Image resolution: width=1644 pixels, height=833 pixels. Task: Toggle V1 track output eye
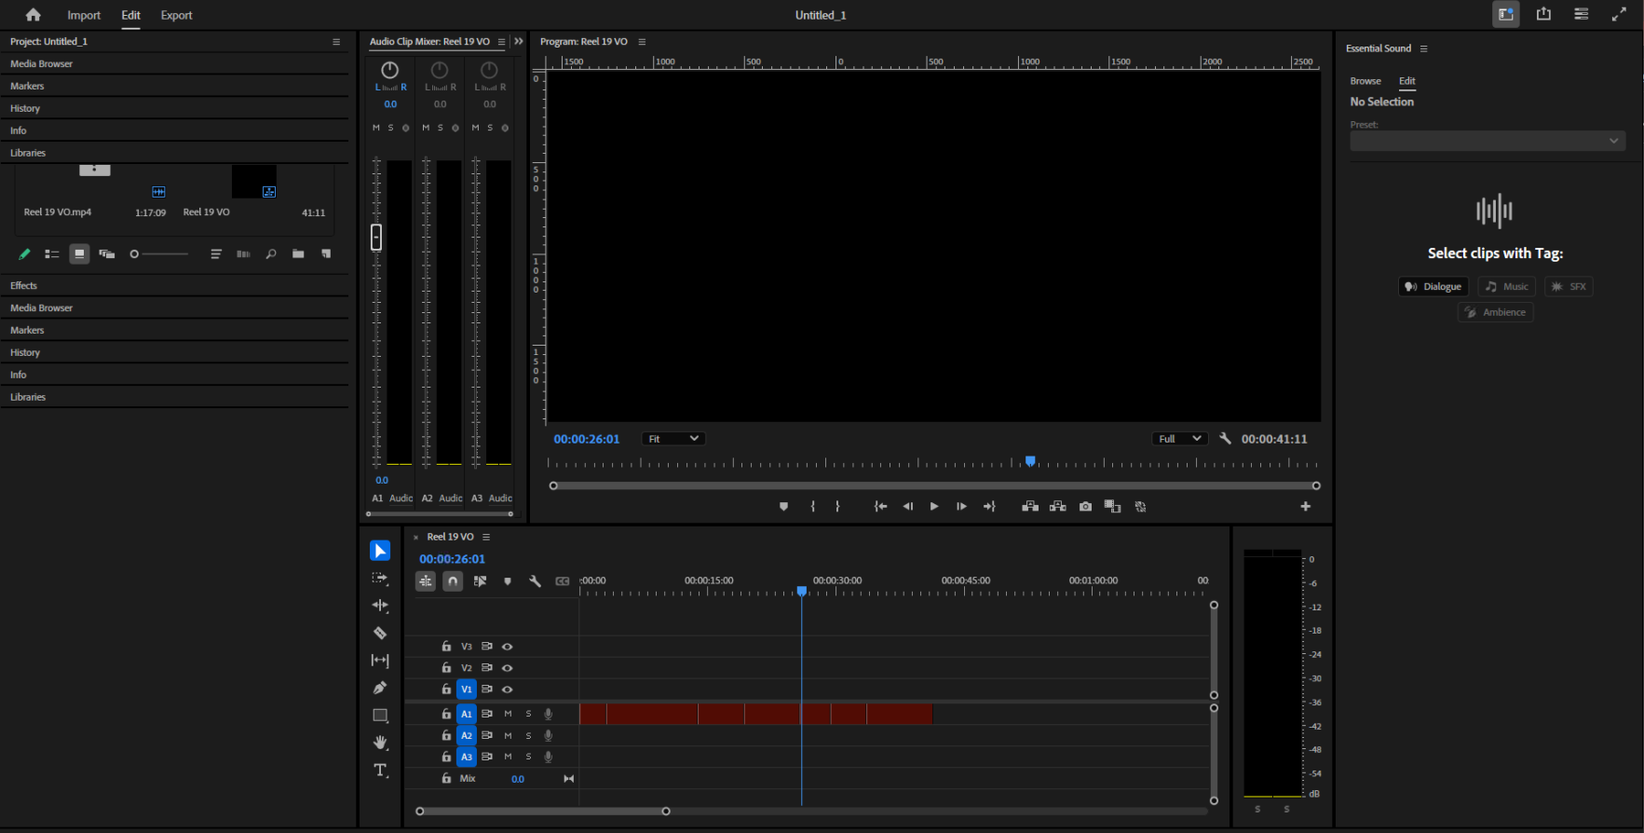[x=508, y=690]
